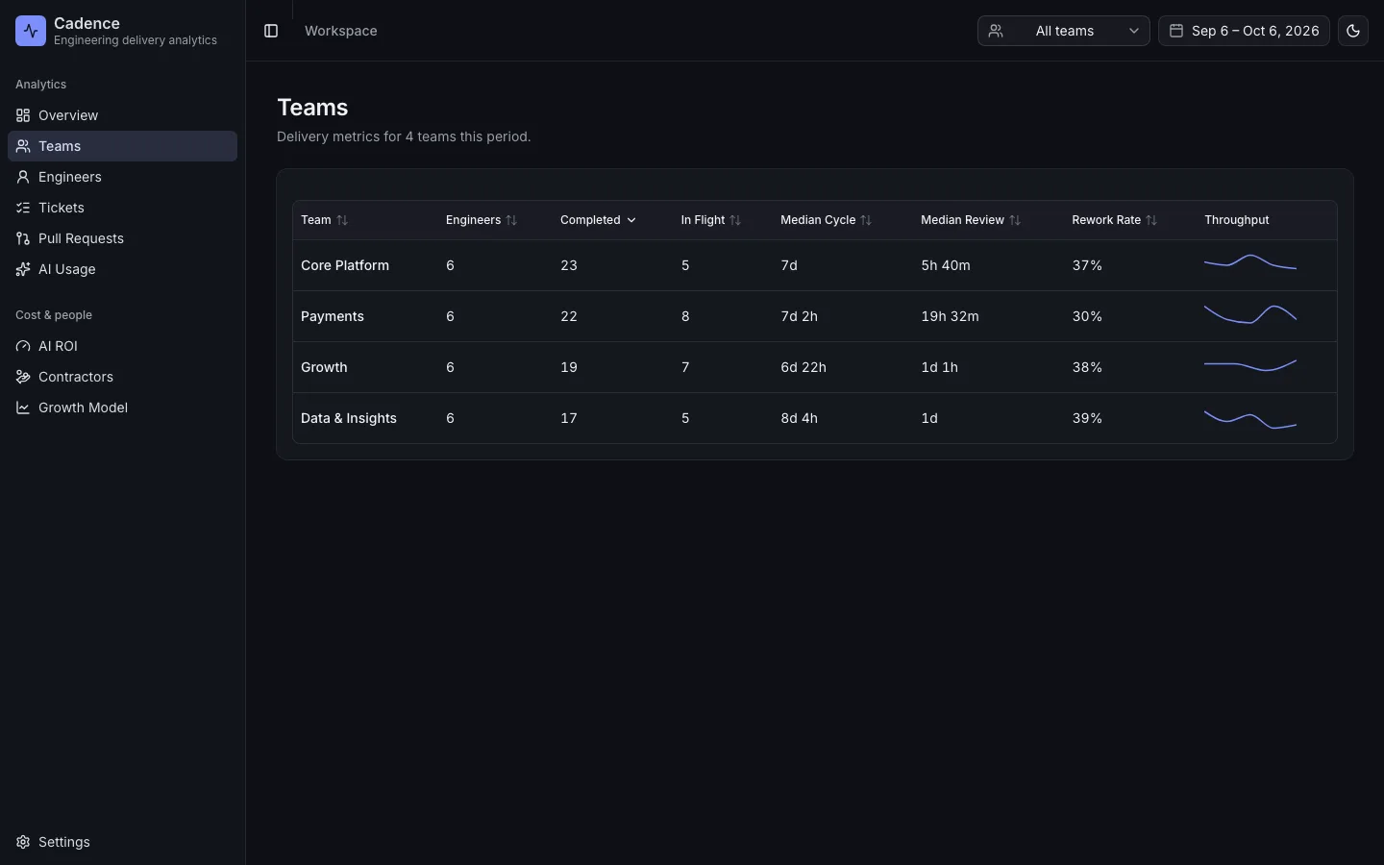Click Data & Insights throughput sparkline
The height and width of the screenshot is (865, 1384).
[1250, 419]
